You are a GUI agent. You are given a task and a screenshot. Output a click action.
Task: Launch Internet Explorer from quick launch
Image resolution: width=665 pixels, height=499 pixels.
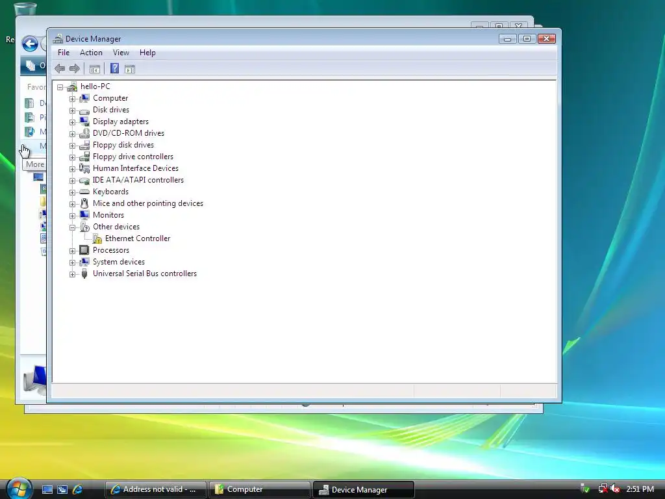pyautogui.click(x=77, y=489)
